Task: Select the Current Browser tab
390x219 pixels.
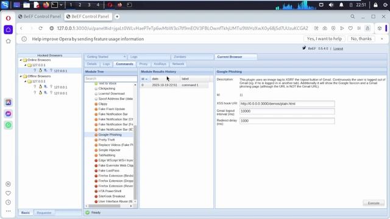Action: tap(236, 57)
